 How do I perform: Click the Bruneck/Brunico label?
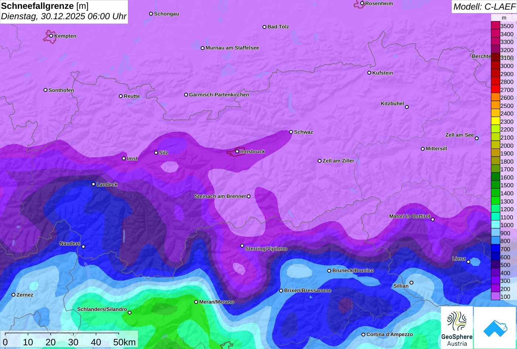[353, 270]
